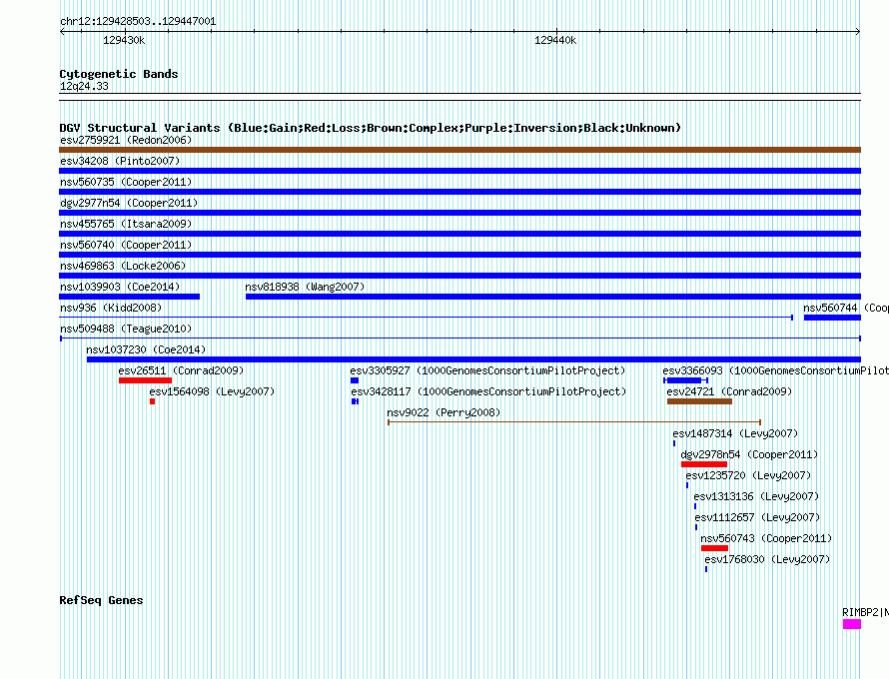Click the 129430k position on the ruler

click(124, 41)
